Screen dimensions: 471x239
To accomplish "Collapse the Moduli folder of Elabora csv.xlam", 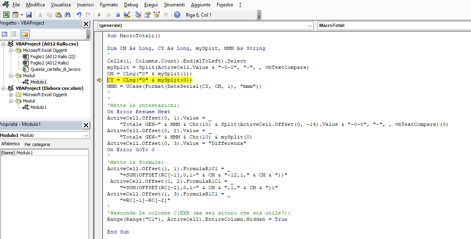I will pos(11,101).
